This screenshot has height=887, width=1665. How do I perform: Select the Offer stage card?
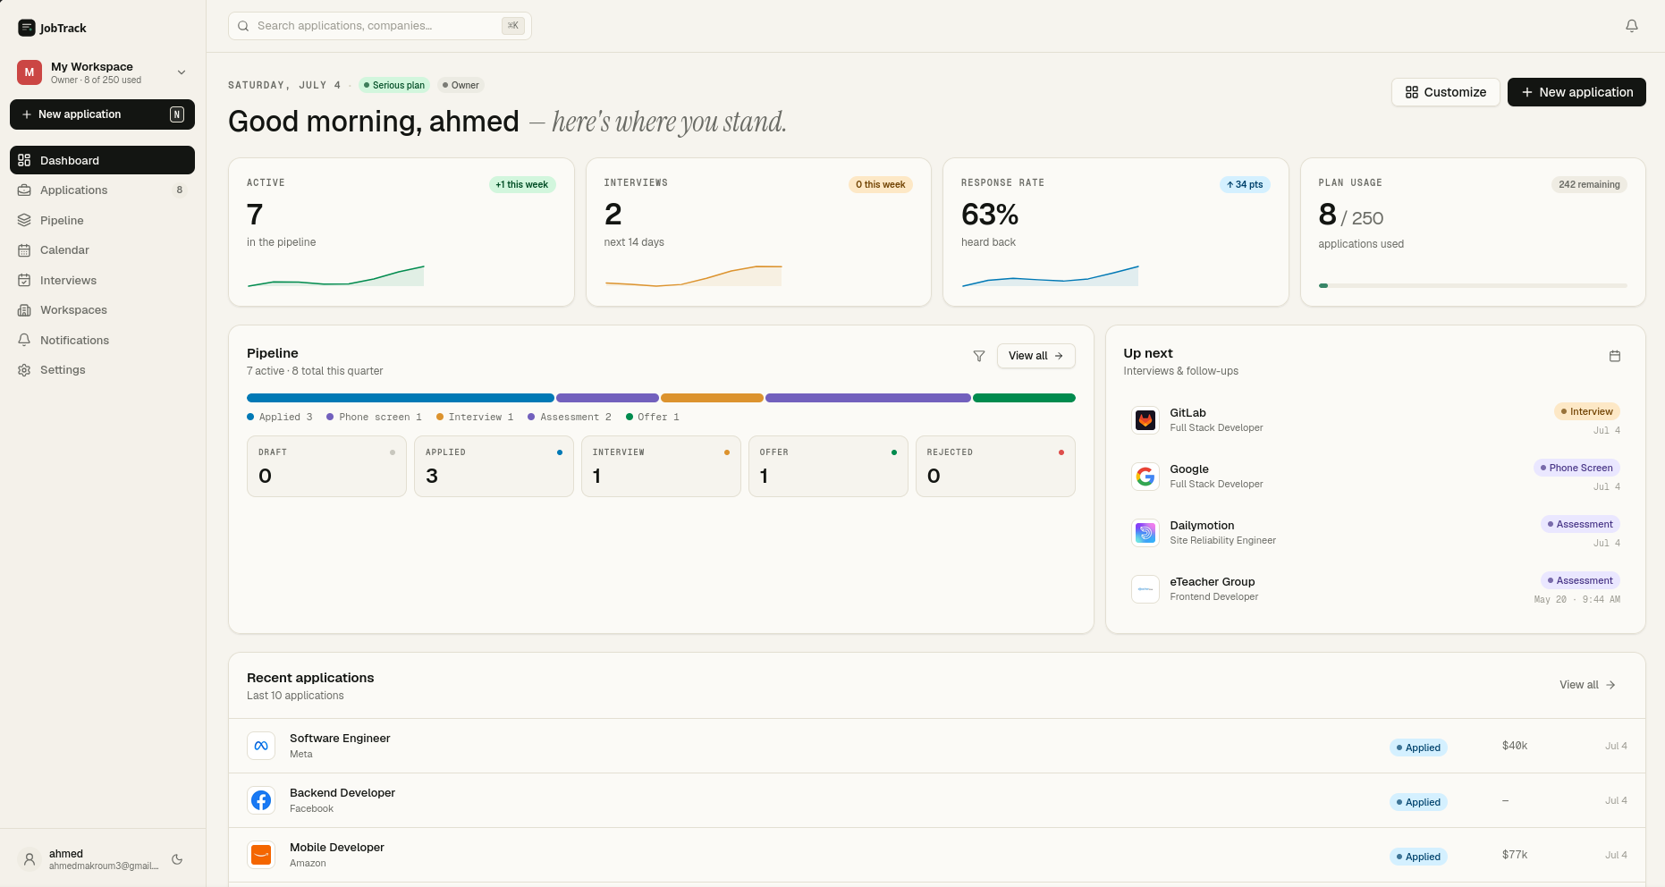tap(828, 466)
